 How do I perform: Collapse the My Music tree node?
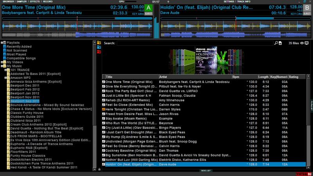[2, 66]
